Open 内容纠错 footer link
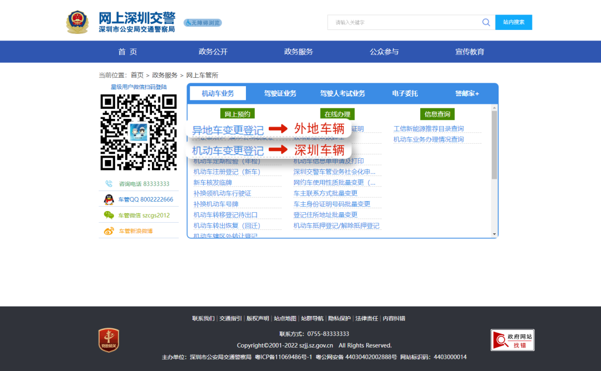Screen dimensions: 601x371 click(x=393, y=318)
